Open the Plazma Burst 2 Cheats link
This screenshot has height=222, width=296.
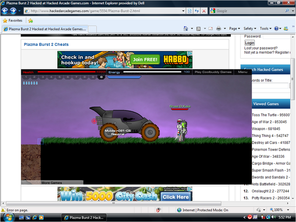point(46,44)
